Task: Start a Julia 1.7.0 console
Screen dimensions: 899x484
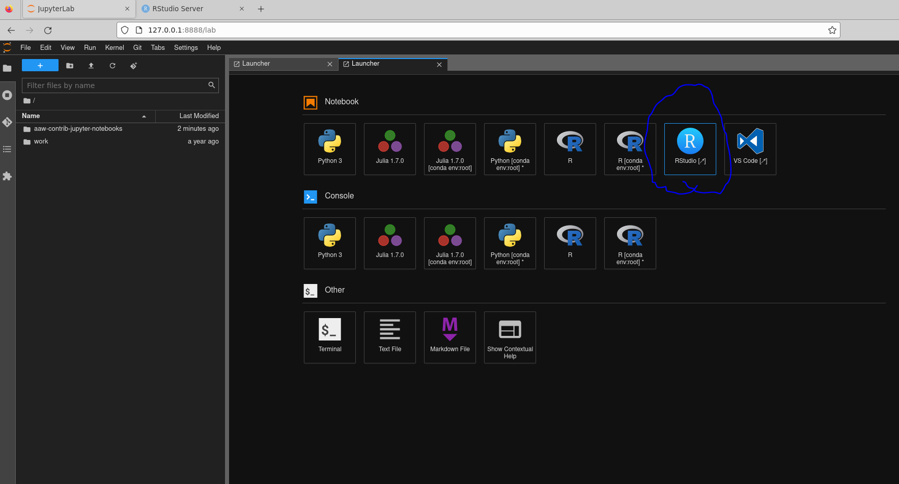Action: pyautogui.click(x=390, y=243)
